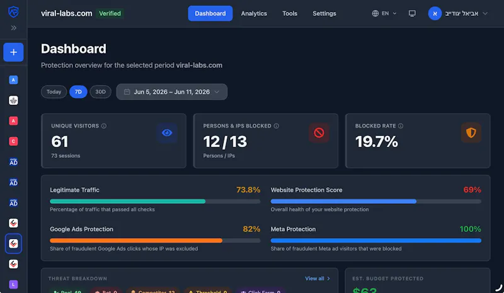Viewport: 504px width, 293px height.
Task: Click the chevron next to View all
Action: click(328, 279)
